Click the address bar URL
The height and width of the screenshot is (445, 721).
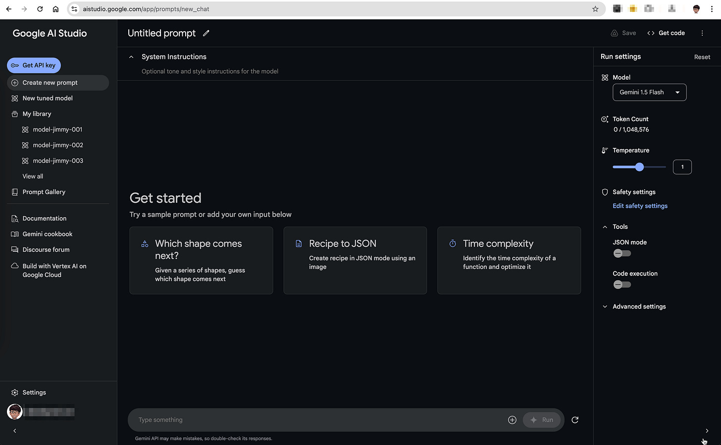coord(146,9)
